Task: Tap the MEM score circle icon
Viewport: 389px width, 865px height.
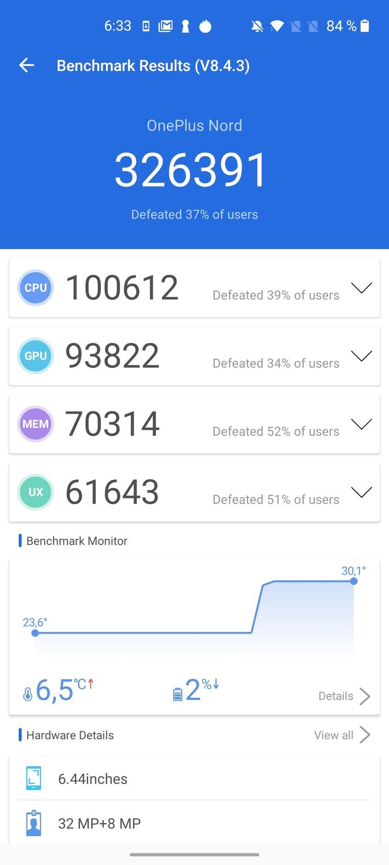Action: [35, 424]
